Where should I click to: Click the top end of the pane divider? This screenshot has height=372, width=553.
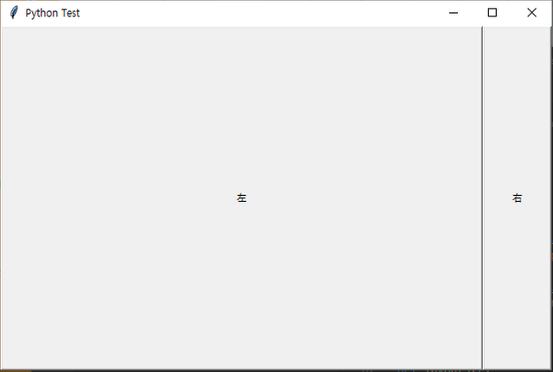point(482,30)
